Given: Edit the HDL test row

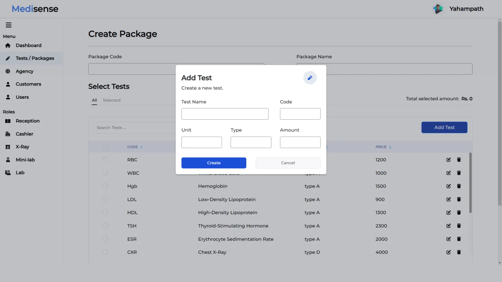Looking at the screenshot, I should click(449, 212).
